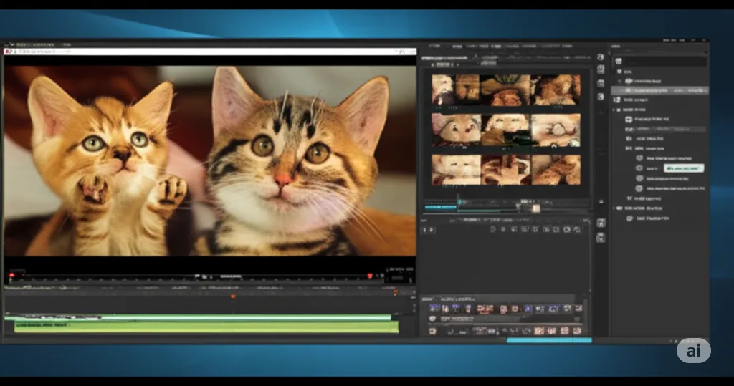
Task: Select the highlighted gray row in right panel tree
Action: pyautogui.click(x=660, y=90)
